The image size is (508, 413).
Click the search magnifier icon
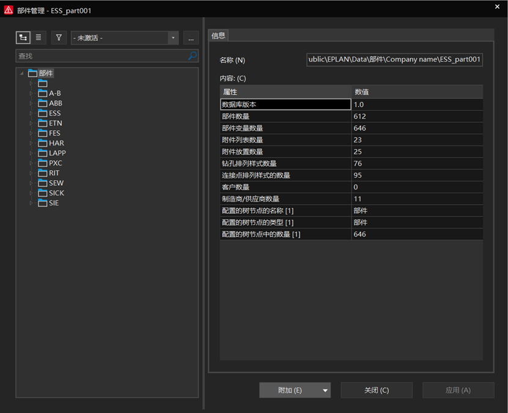(193, 56)
